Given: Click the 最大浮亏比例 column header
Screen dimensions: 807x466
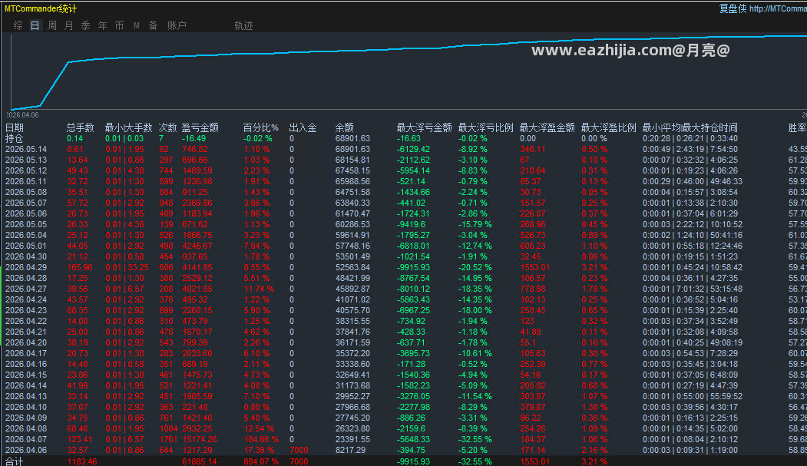Looking at the screenshot, I should 485,127.
